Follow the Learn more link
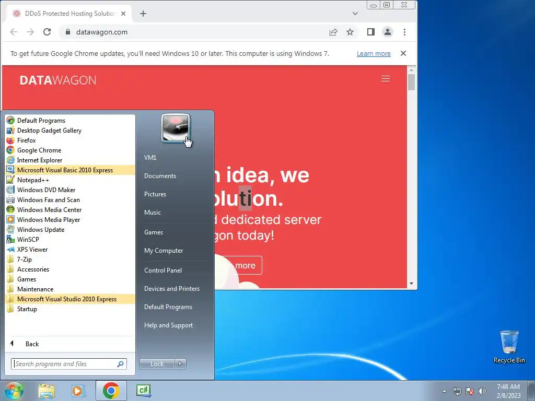This screenshot has width=535, height=401. pos(374,54)
